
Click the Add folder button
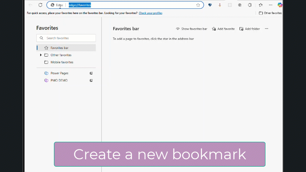coord(250,29)
